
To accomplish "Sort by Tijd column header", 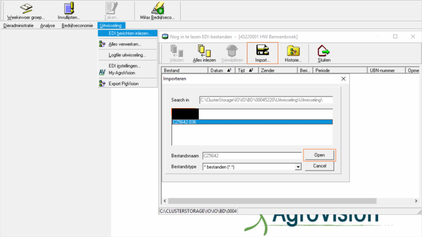I will click(247, 70).
